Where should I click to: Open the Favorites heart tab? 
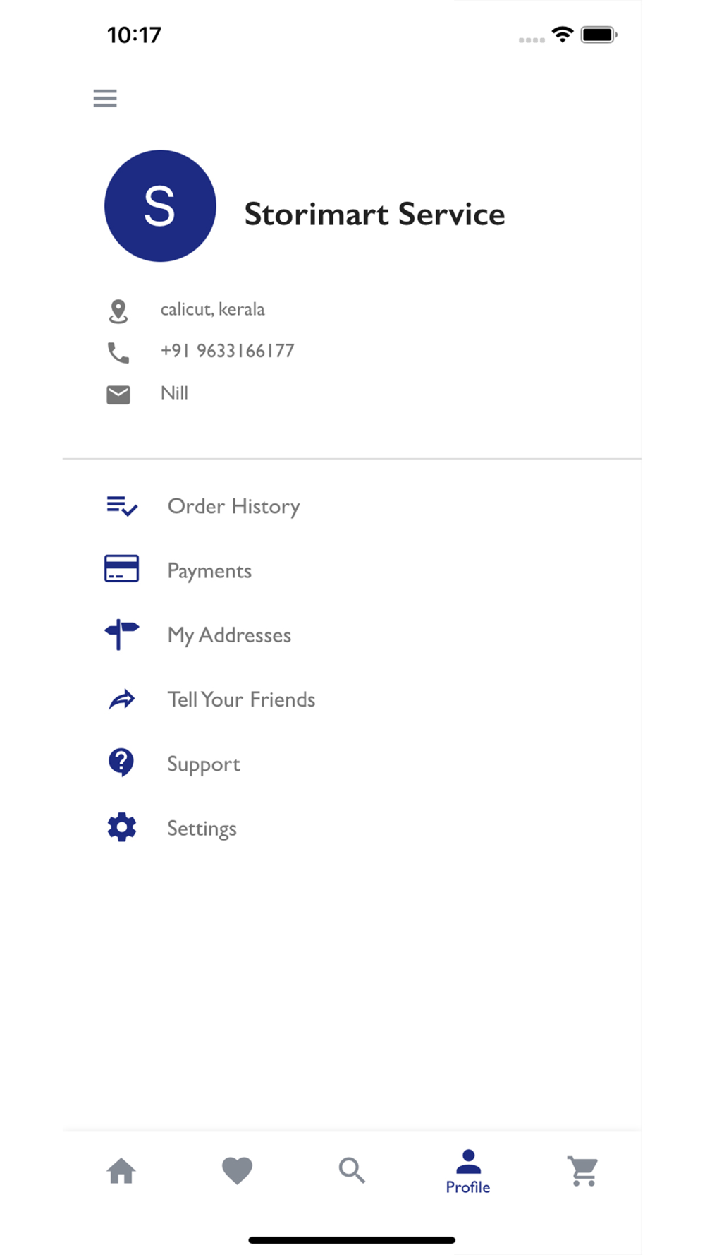[237, 1171]
